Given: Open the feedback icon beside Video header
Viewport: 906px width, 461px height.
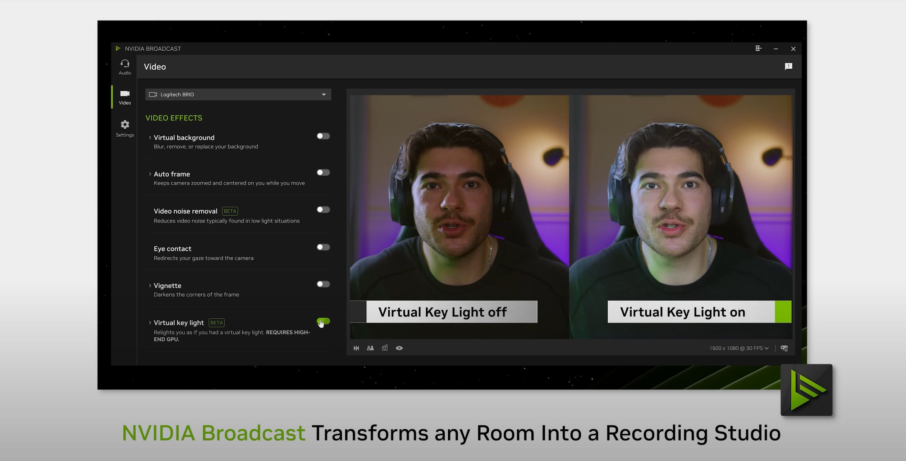Looking at the screenshot, I should click(x=788, y=67).
